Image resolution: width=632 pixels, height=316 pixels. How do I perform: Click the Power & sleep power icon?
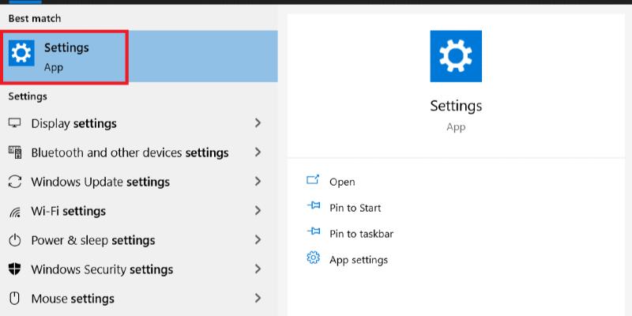click(14, 241)
